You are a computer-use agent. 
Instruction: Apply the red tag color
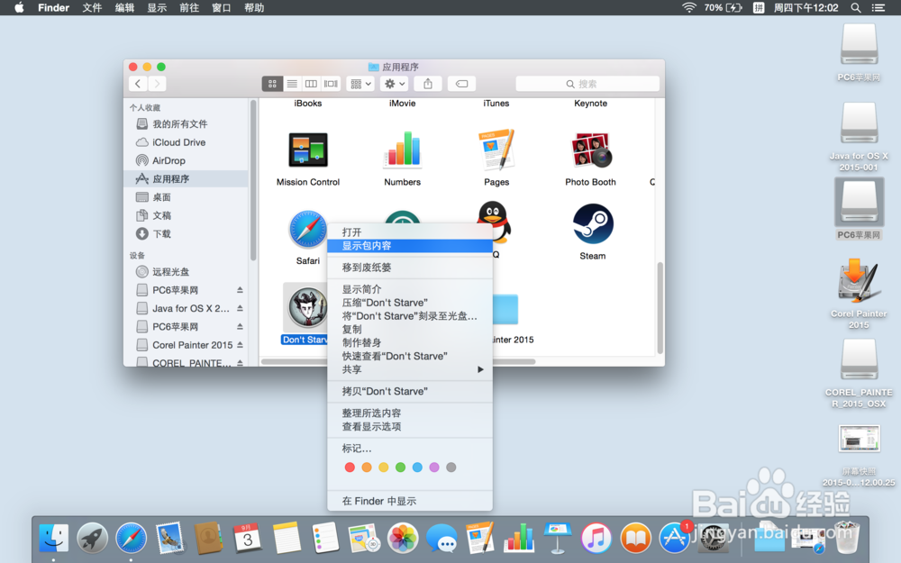tap(350, 468)
